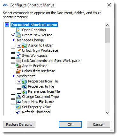Viewport: 119px width, 137px height.
Task: Click the Assign to Folder icon
Action: pyautogui.click(x=24, y=45)
